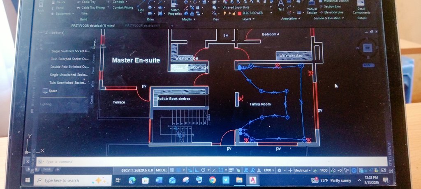Image resolution: width=421 pixels, height=189 pixels.
Task: Click the blue hardware acceleration status icon
Action: click(x=354, y=170)
